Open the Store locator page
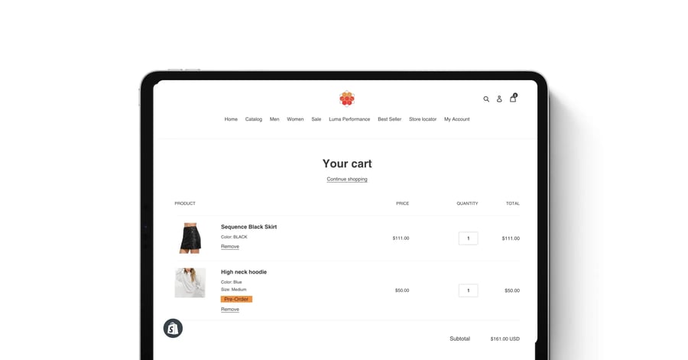The height and width of the screenshot is (360, 688). pyautogui.click(x=423, y=119)
